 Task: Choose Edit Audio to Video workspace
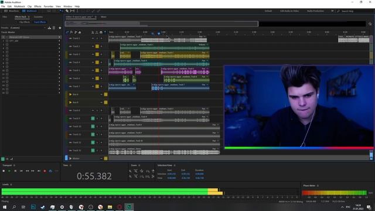(289, 11)
